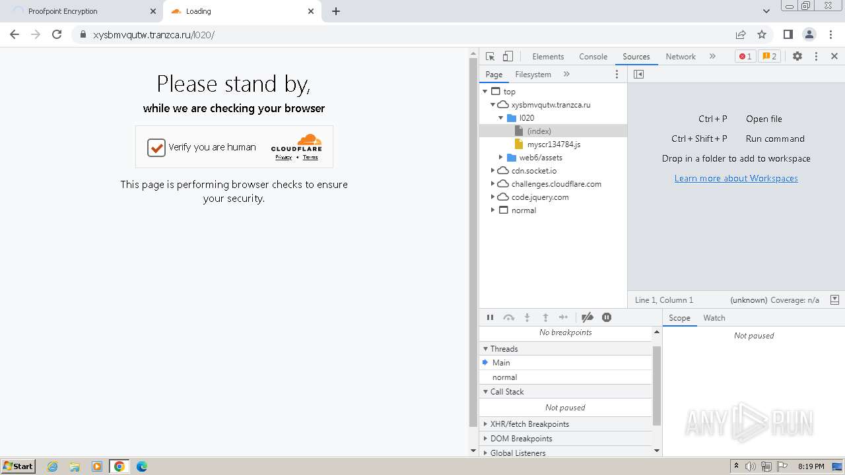
Task: Show more DevTools tabs chevron
Action: tap(712, 57)
